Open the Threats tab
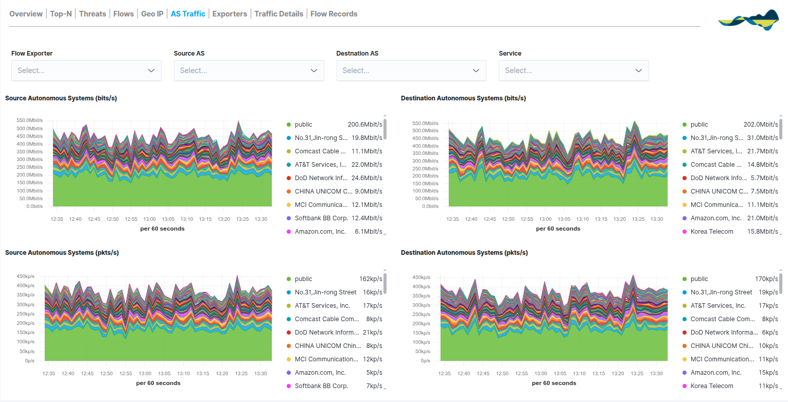 [93, 14]
